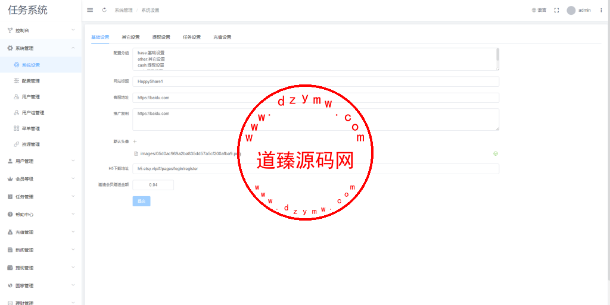This screenshot has height=305, width=610.
Task: Click the 资源管理 link icon
Action: (x=16, y=144)
